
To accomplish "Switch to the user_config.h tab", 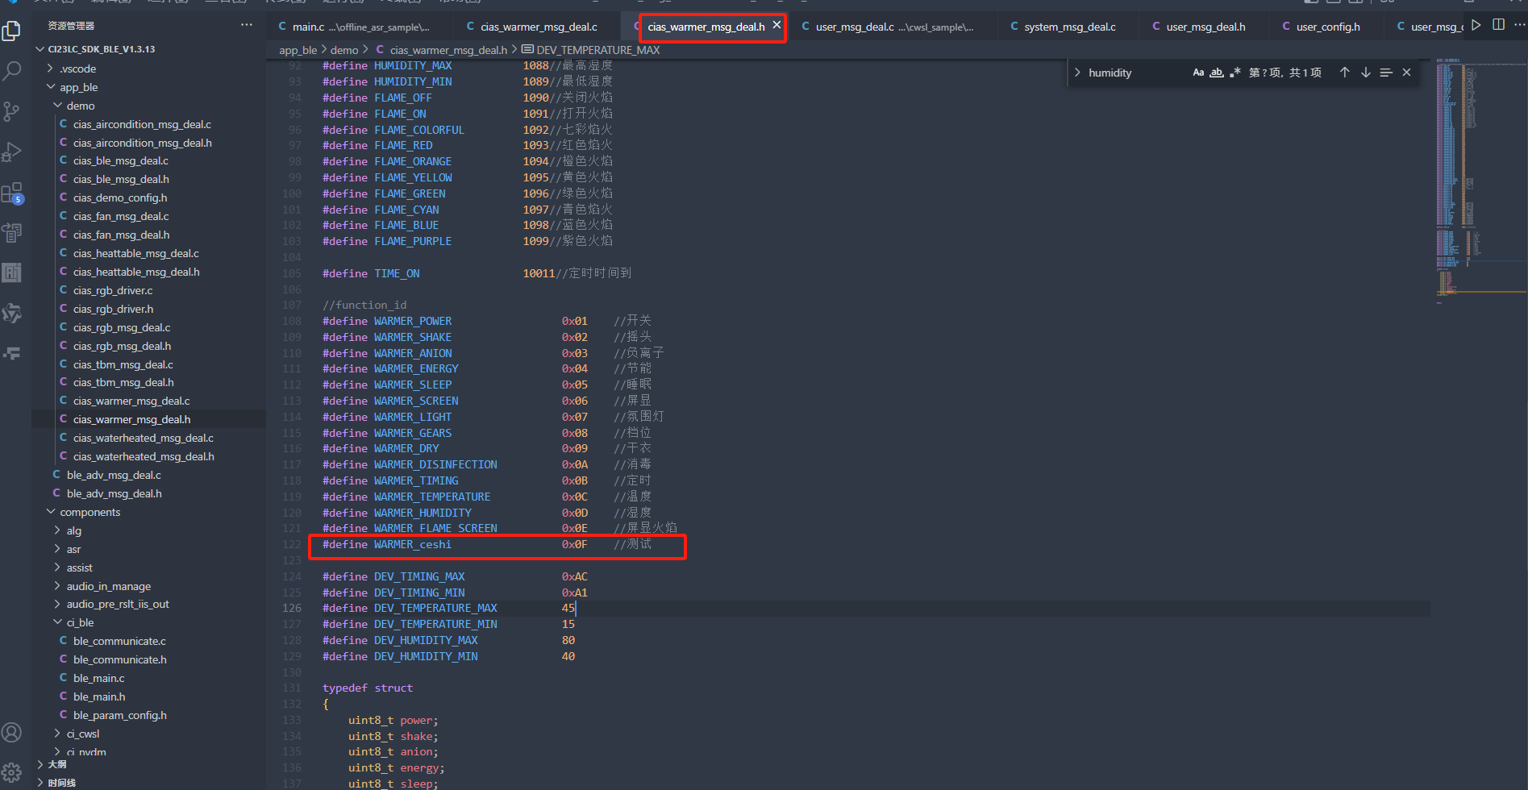I will tap(1327, 27).
